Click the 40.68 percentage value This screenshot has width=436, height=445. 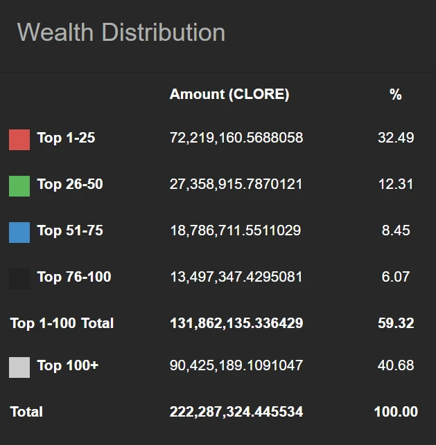click(396, 365)
